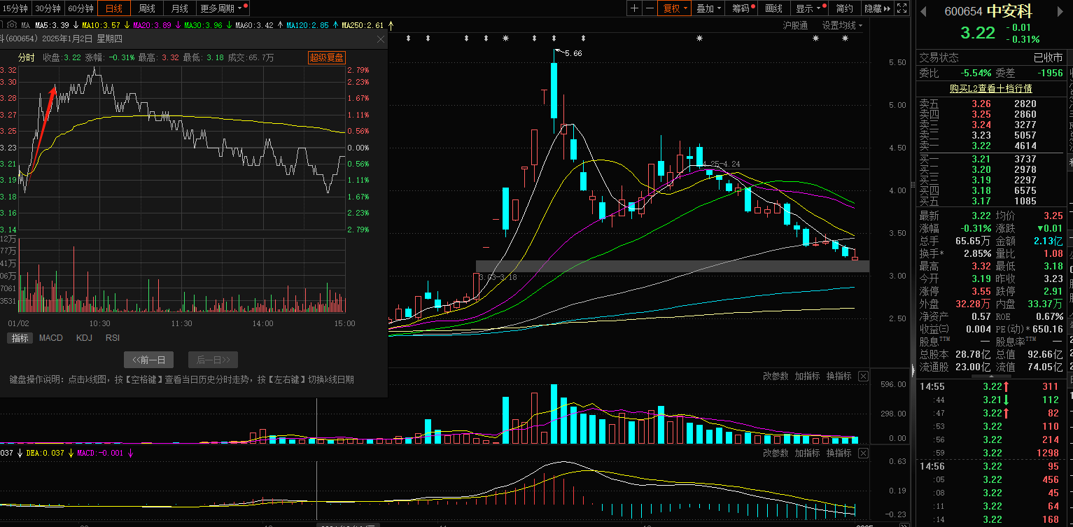Viewport: 1073px width, 527px height.
Task: Open the 叠加 overlay dropdown
Action: click(709, 8)
